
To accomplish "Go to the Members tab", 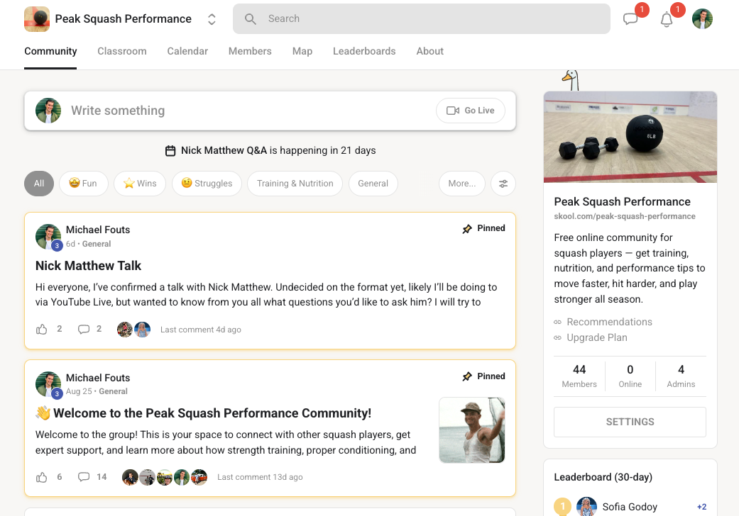I will (250, 51).
